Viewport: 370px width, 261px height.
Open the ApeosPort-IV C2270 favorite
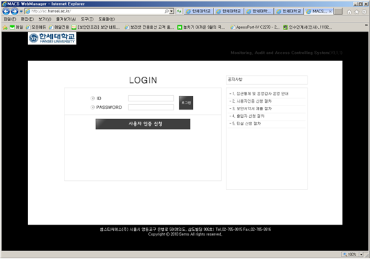(x=255, y=27)
